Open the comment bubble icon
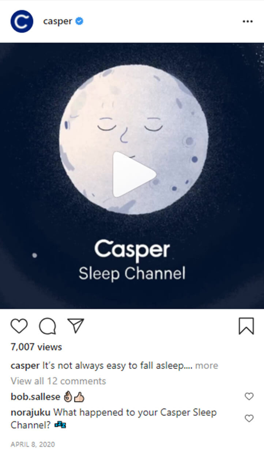264x469 pixels. tap(48, 326)
